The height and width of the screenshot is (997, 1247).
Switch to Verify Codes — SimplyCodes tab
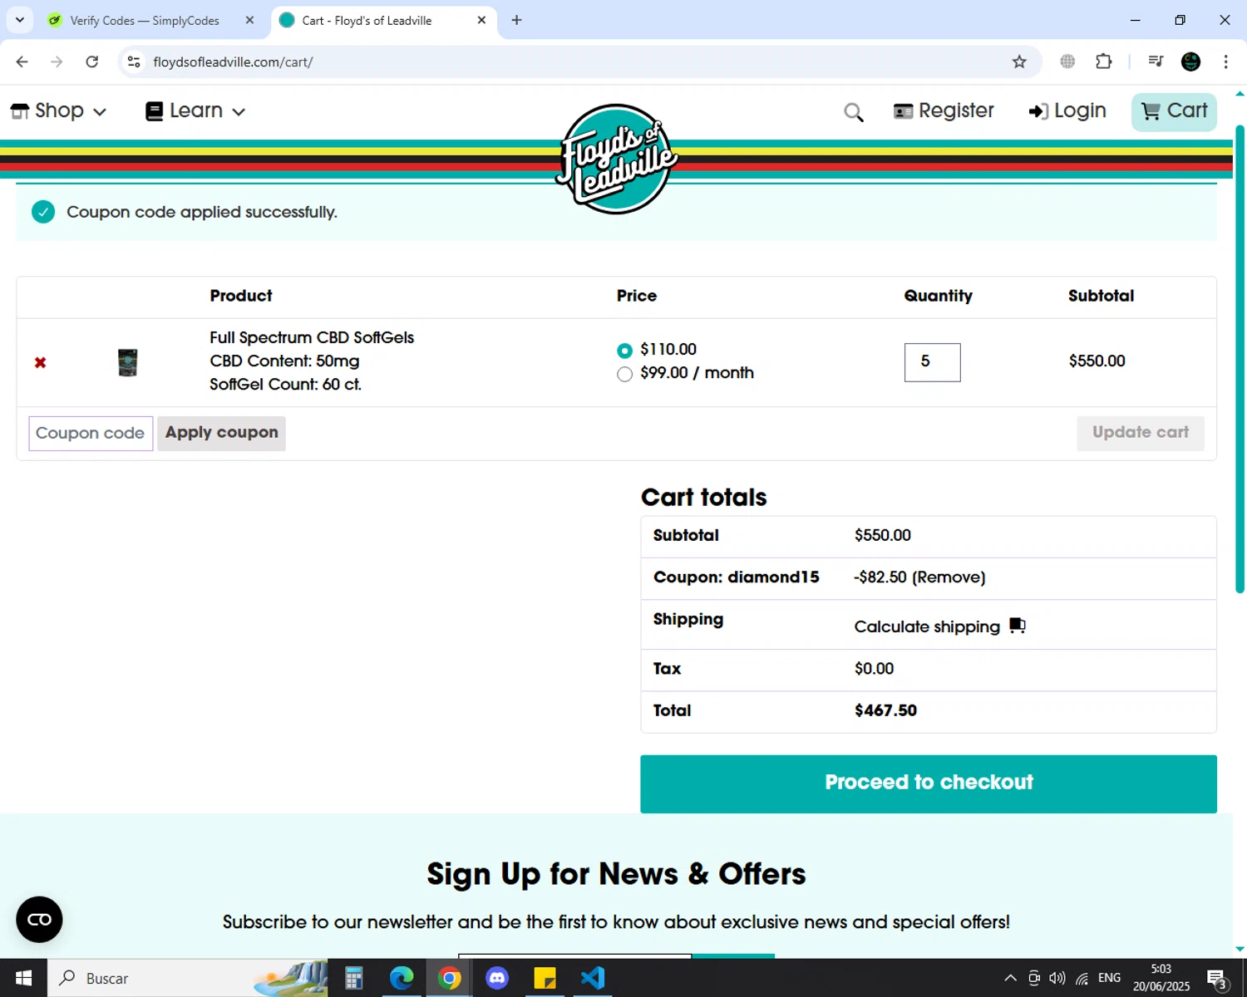click(x=144, y=20)
